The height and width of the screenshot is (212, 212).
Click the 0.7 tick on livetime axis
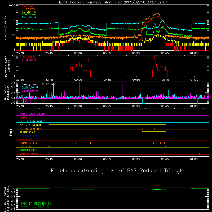[x=13, y=201]
